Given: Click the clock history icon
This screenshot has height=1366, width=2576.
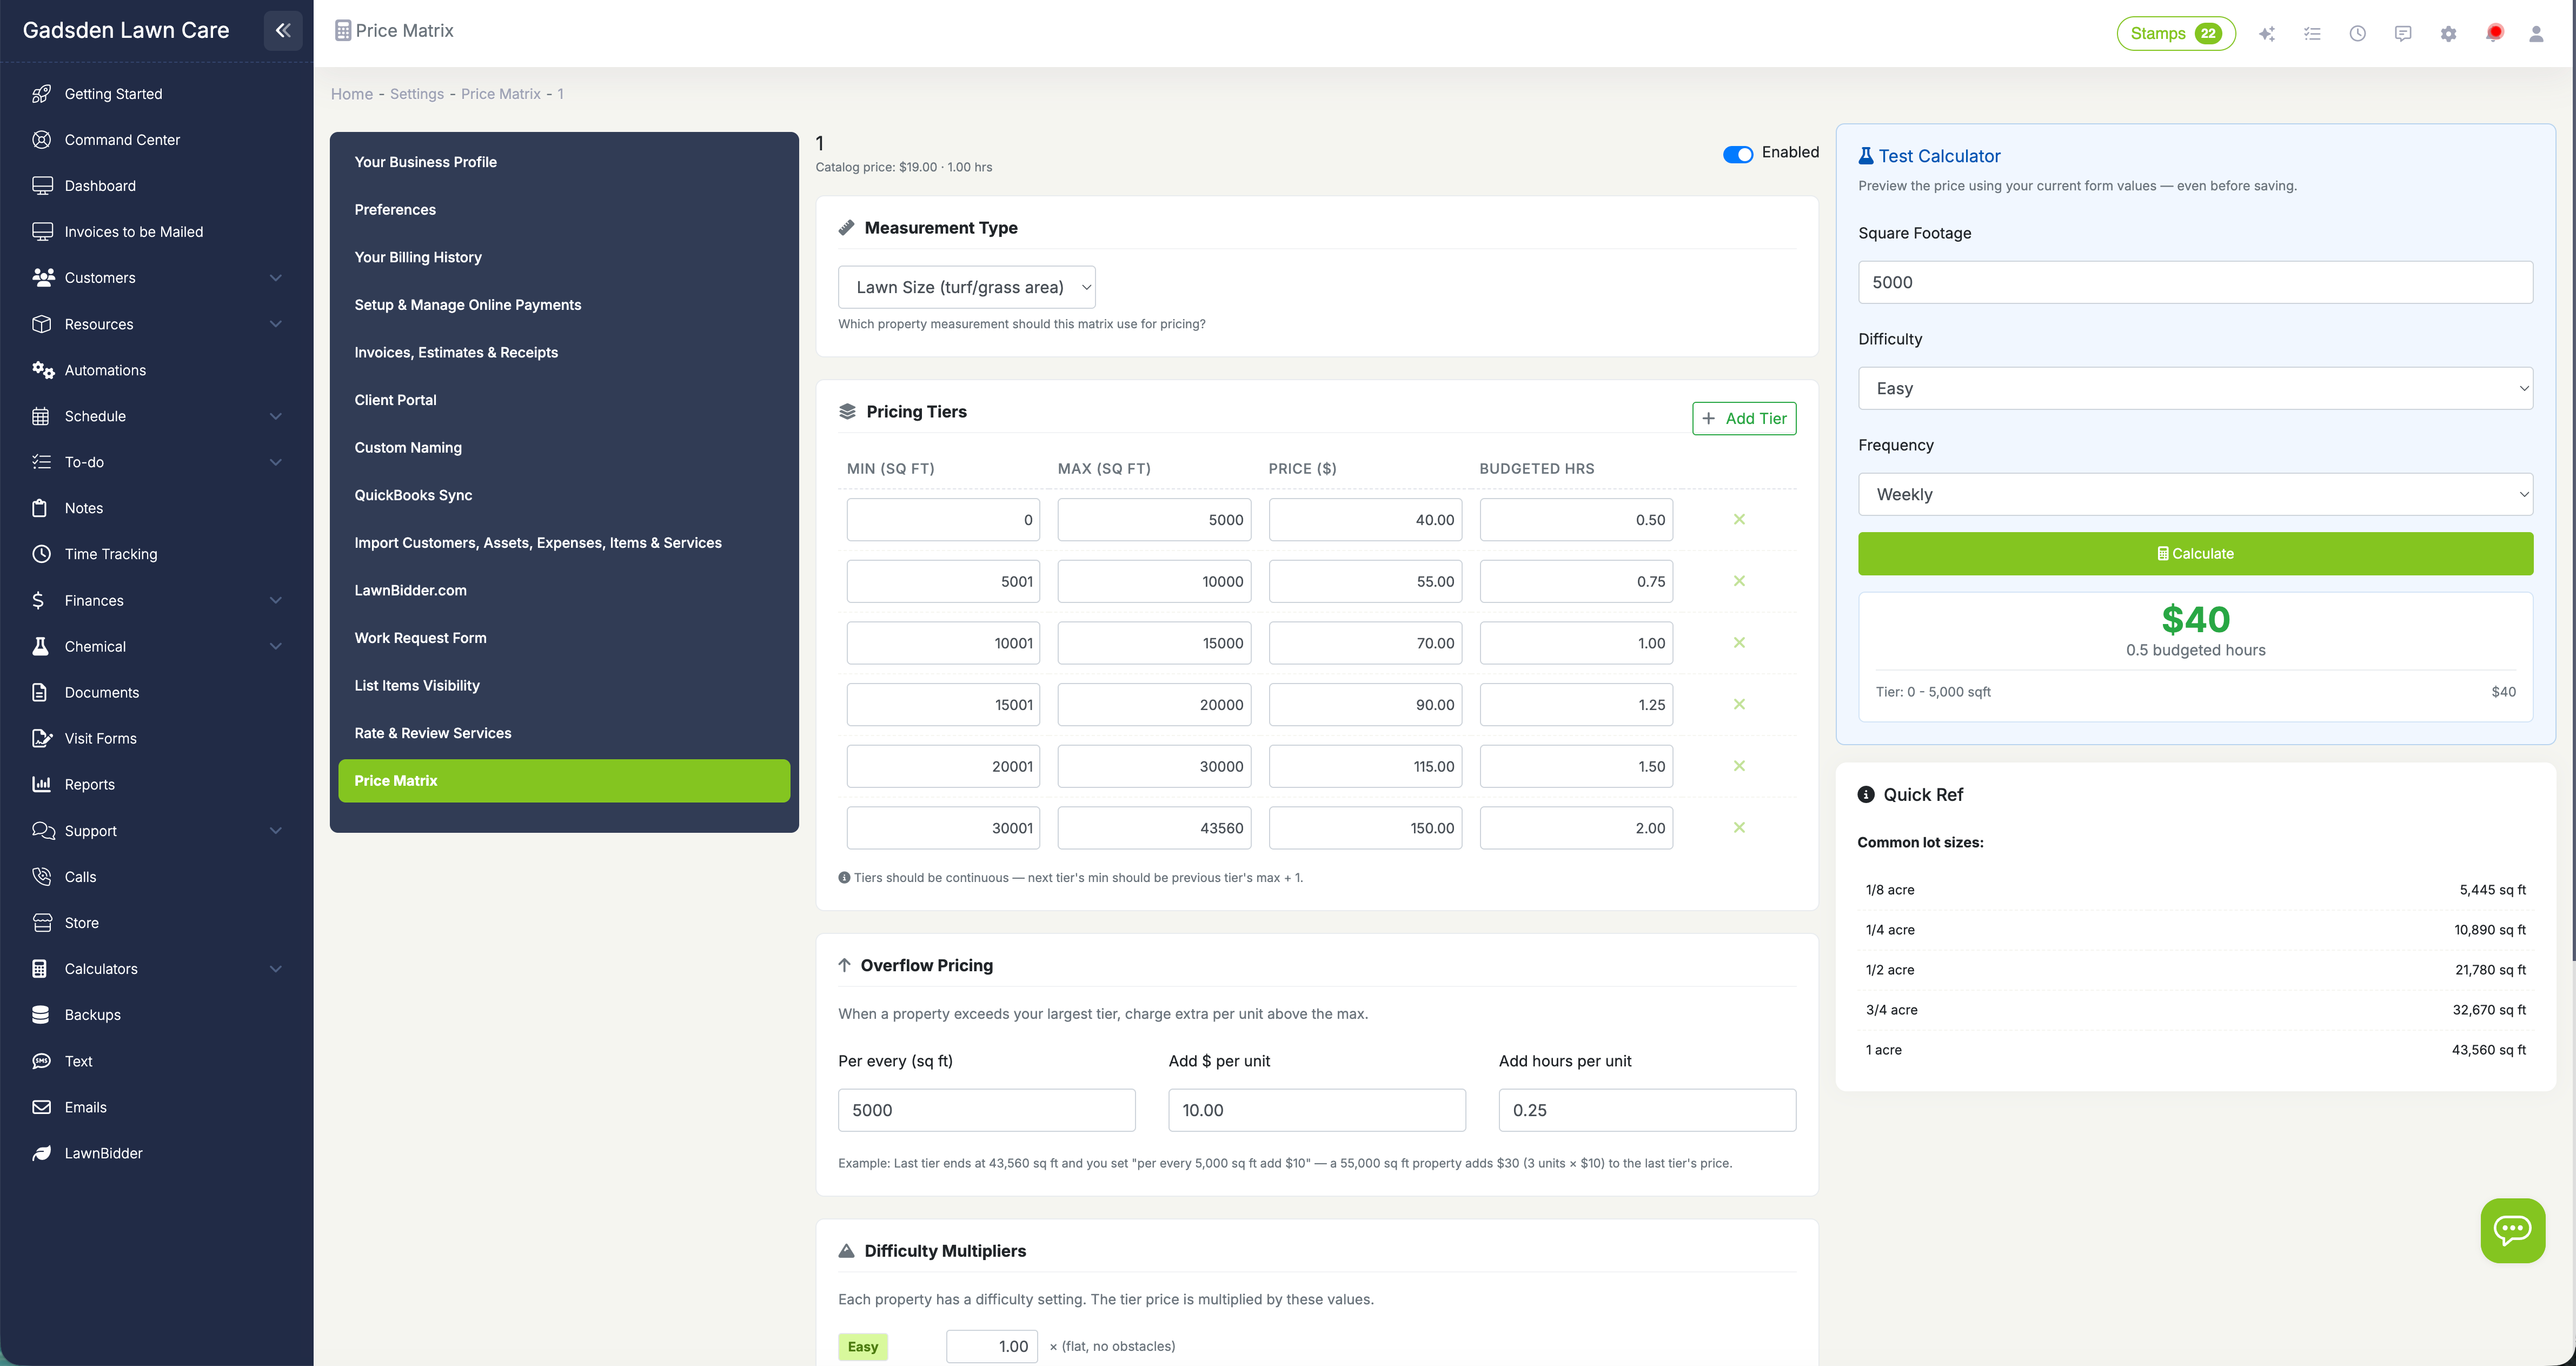Looking at the screenshot, I should (2357, 33).
